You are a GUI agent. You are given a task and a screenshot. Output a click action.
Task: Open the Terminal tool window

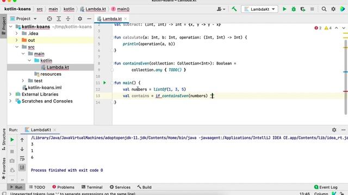click(x=92, y=187)
